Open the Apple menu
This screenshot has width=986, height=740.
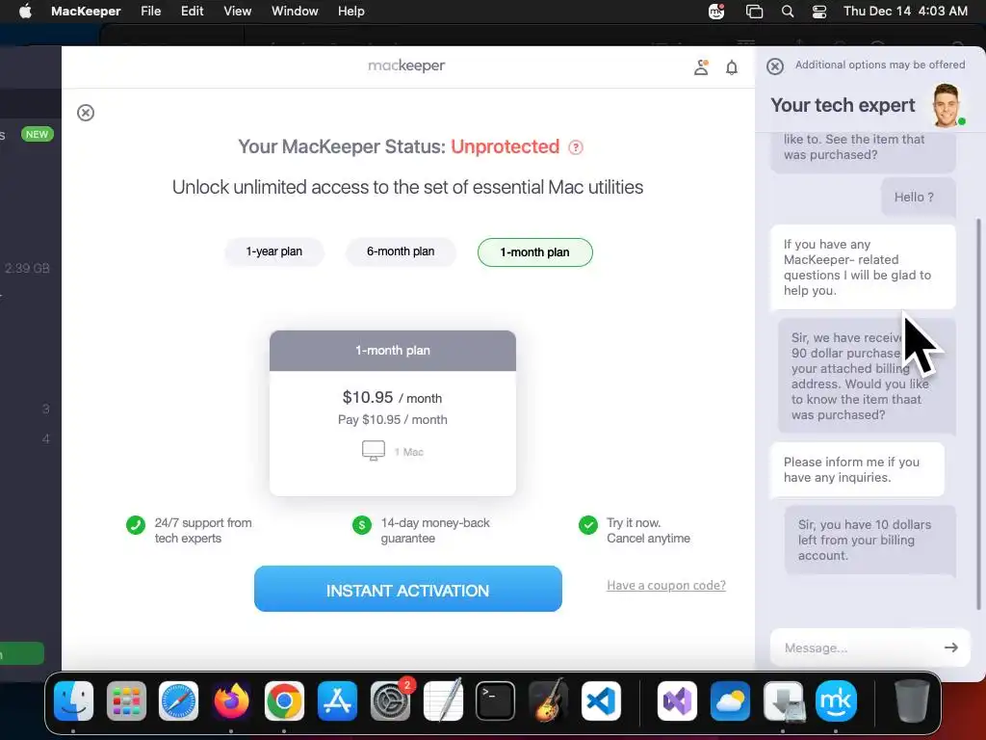[x=25, y=12]
